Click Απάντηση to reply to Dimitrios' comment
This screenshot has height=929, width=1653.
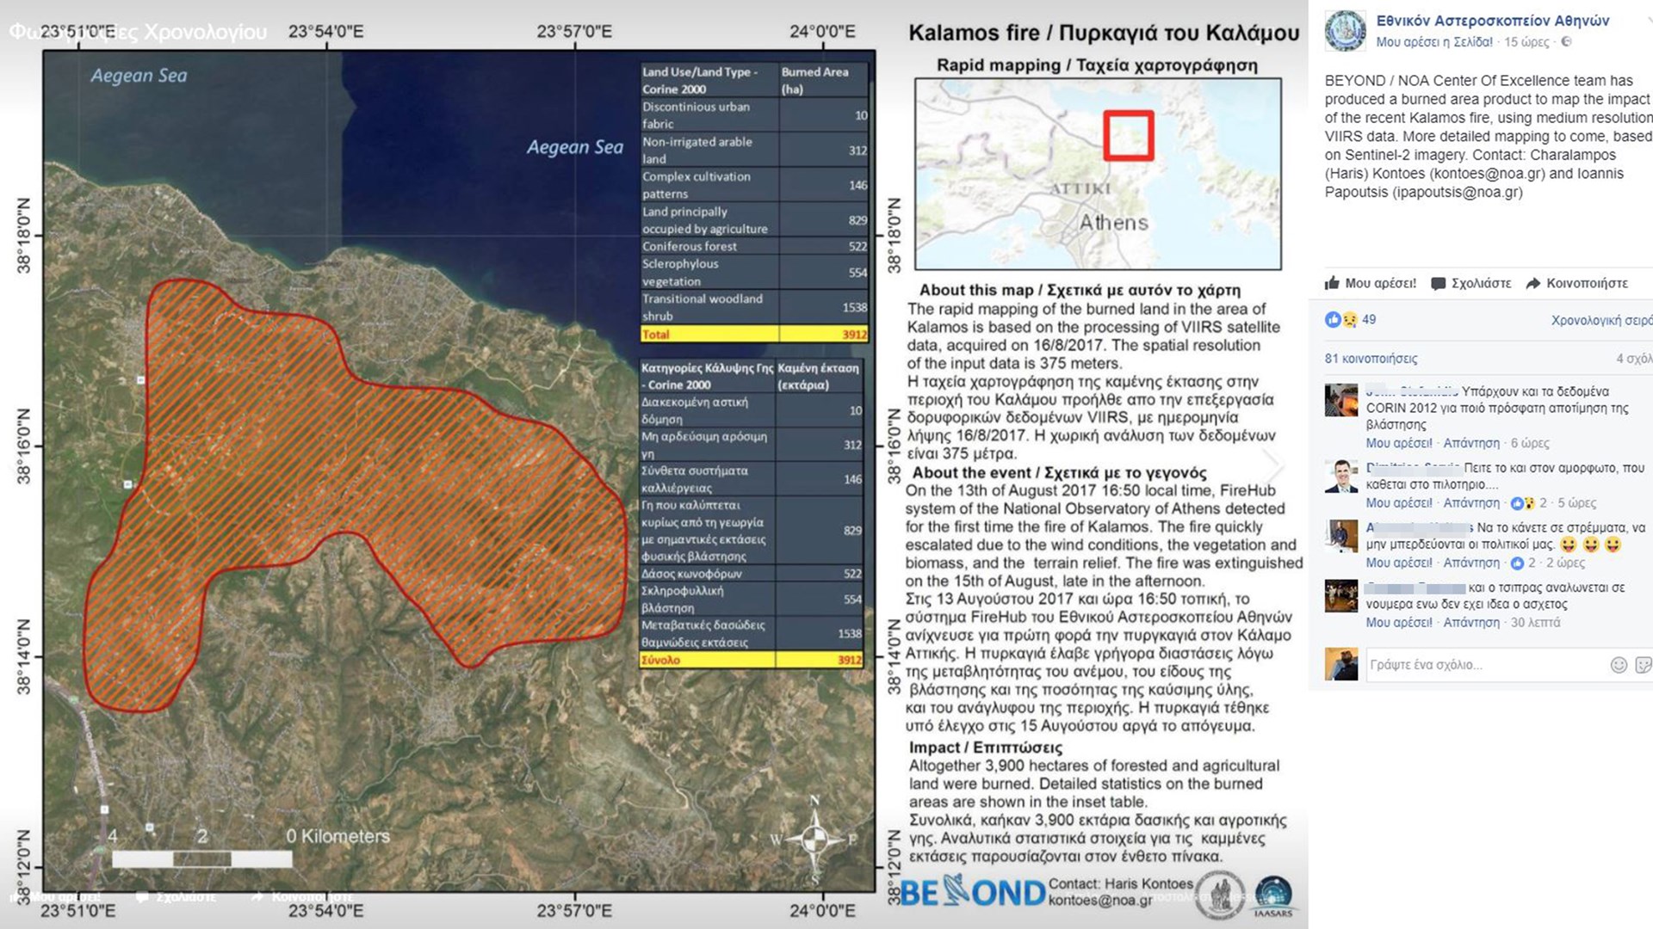(1472, 502)
